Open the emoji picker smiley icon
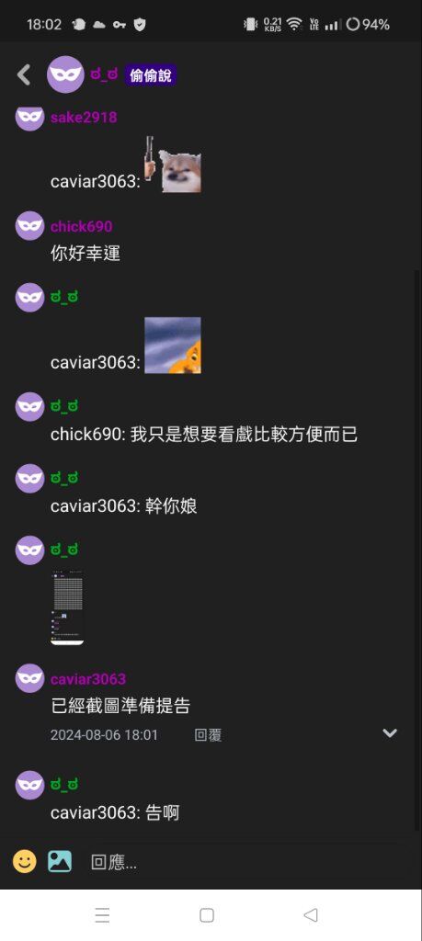Viewport: 422px width, 941px height. pos(25,861)
